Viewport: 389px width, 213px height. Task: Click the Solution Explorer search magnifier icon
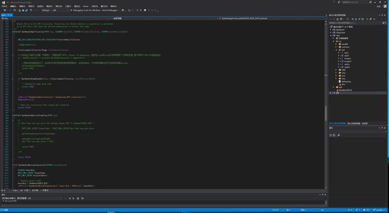(x=384, y=23)
